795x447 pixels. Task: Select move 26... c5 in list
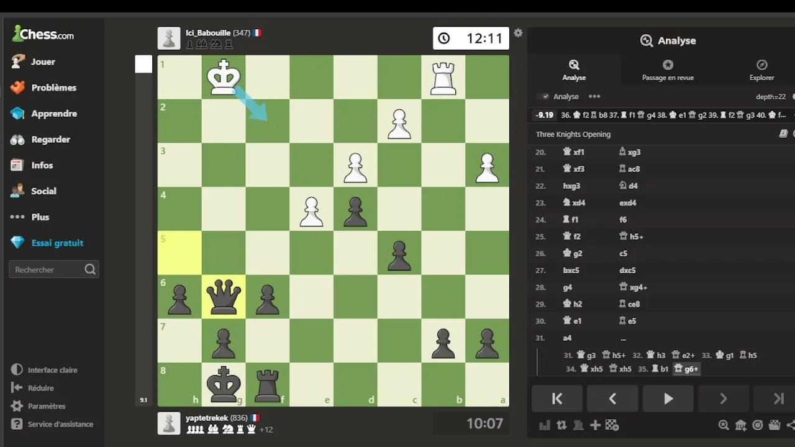[x=623, y=253]
